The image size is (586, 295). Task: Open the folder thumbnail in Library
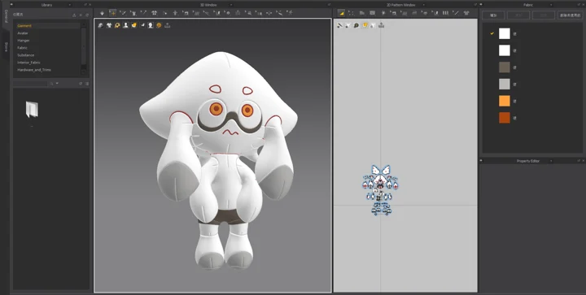(32, 110)
